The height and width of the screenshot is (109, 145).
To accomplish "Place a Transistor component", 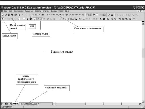I will 63,15.
